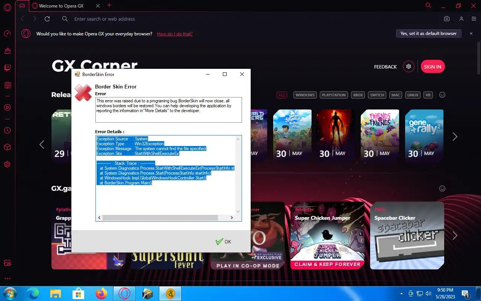Image resolution: width=481 pixels, height=301 pixels.
Task: Open the Player icon in sidebar
Action: pyautogui.click(x=7, y=108)
